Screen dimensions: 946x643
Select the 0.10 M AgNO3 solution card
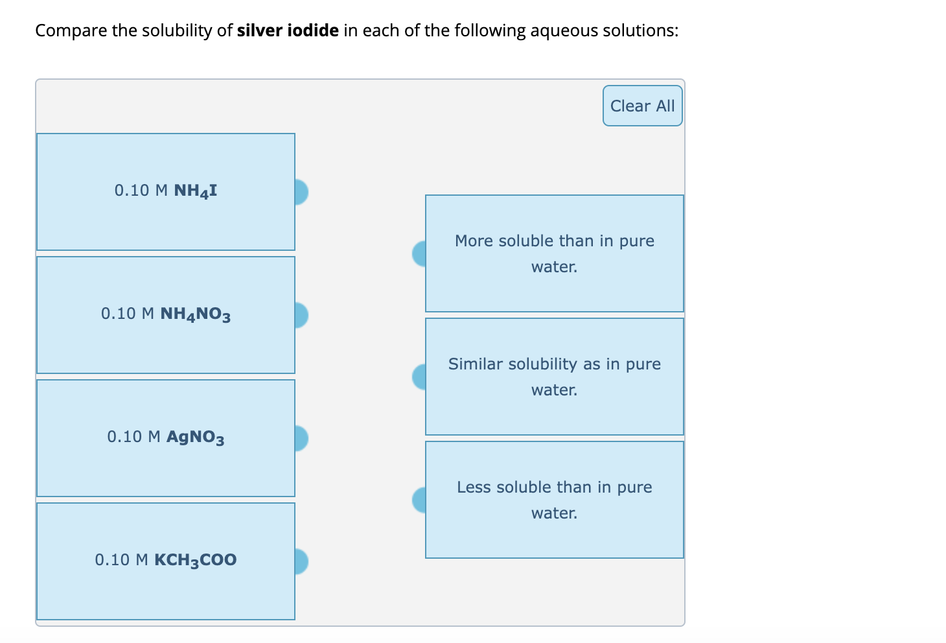pyautogui.click(x=166, y=438)
